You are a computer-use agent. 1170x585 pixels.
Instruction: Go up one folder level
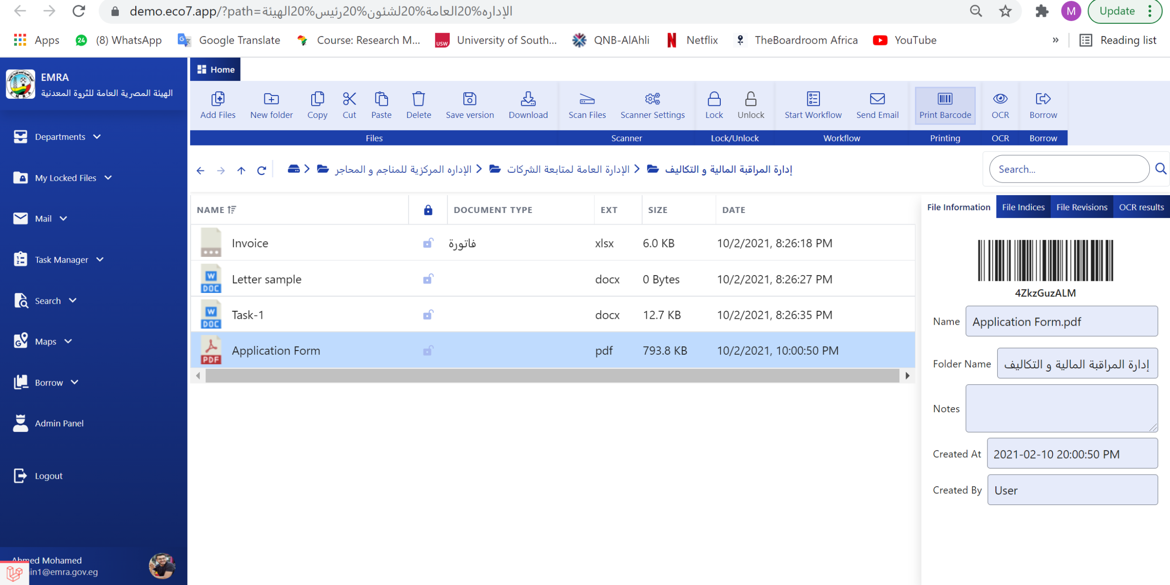[241, 170]
